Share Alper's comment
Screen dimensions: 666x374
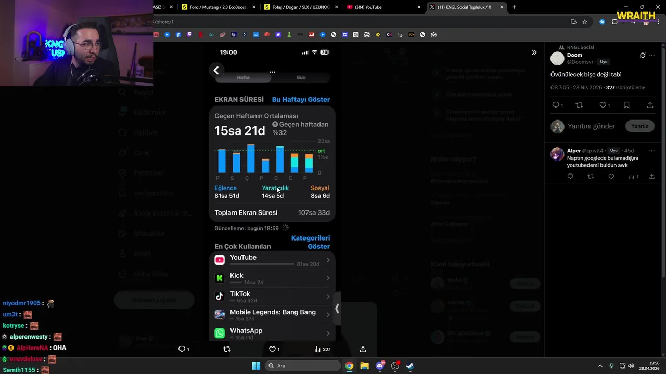coord(651,177)
